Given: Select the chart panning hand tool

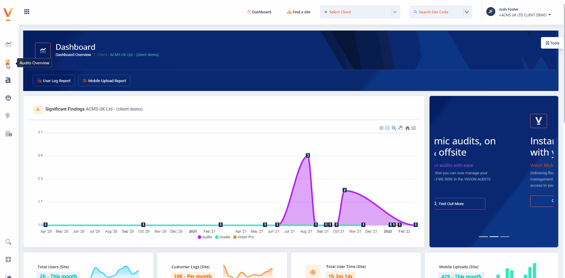Looking at the screenshot, I should point(401,128).
